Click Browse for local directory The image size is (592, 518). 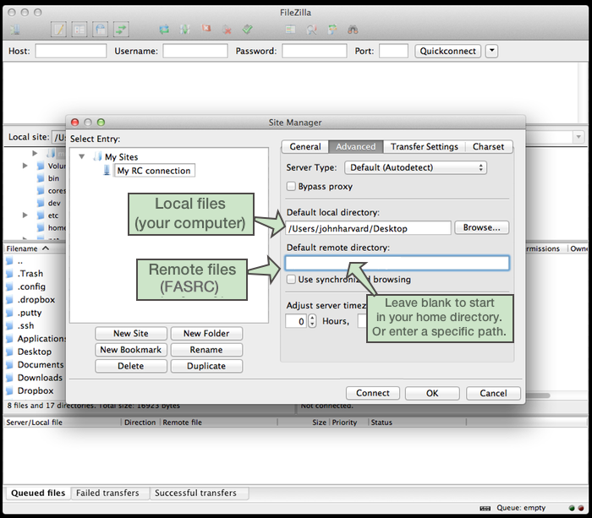click(x=482, y=227)
